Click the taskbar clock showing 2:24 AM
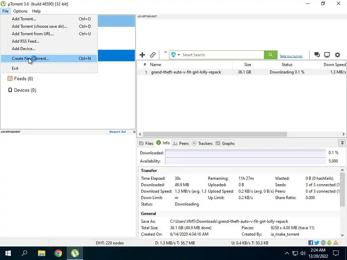The height and width of the screenshot is (260, 347). click(318, 253)
